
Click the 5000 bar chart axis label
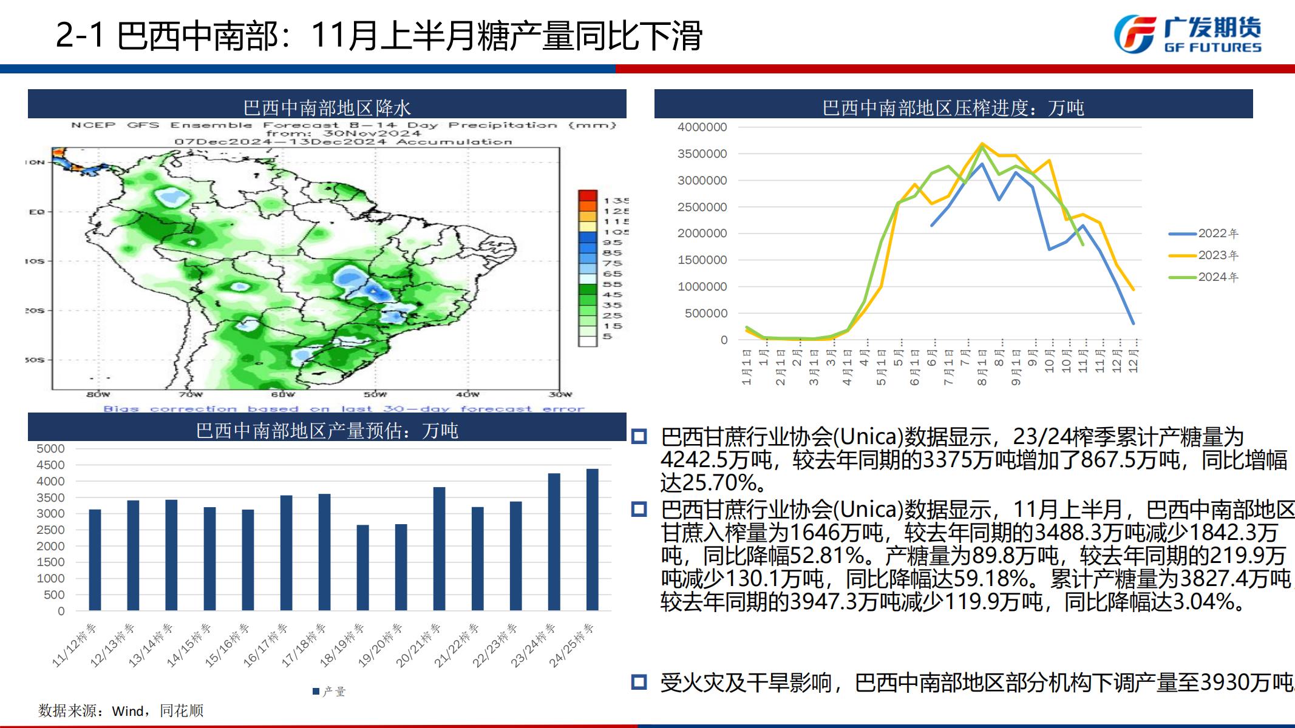point(50,449)
